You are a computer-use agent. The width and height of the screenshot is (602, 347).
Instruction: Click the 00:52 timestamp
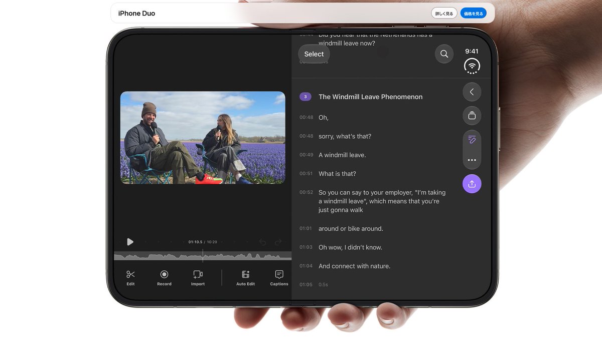[x=306, y=192]
